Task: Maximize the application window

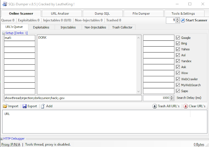Action: pos(190,4)
